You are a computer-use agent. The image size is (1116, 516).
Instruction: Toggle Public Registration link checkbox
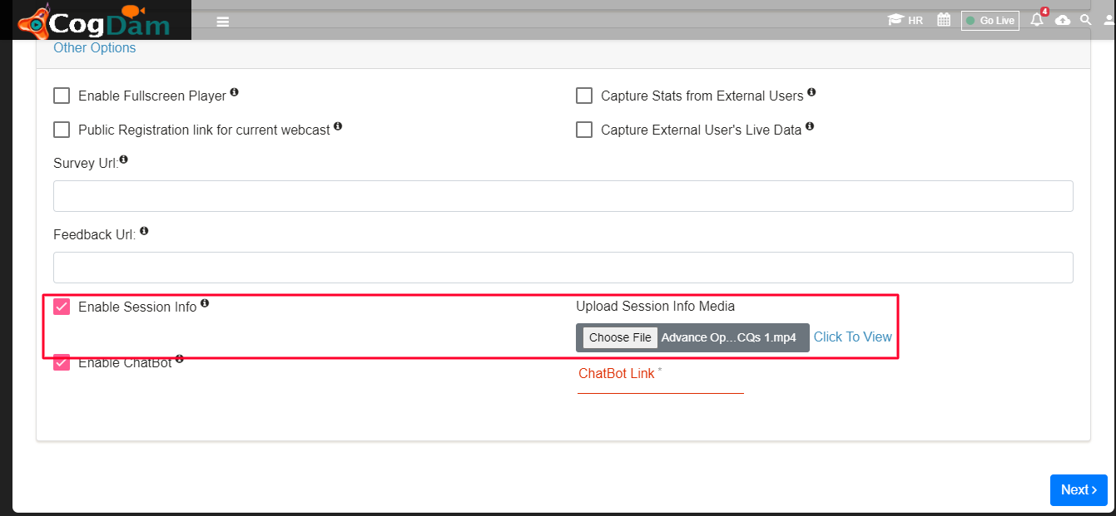(x=62, y=130)
